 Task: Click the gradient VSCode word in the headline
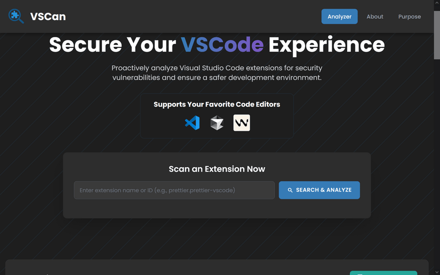coord(222,45)
